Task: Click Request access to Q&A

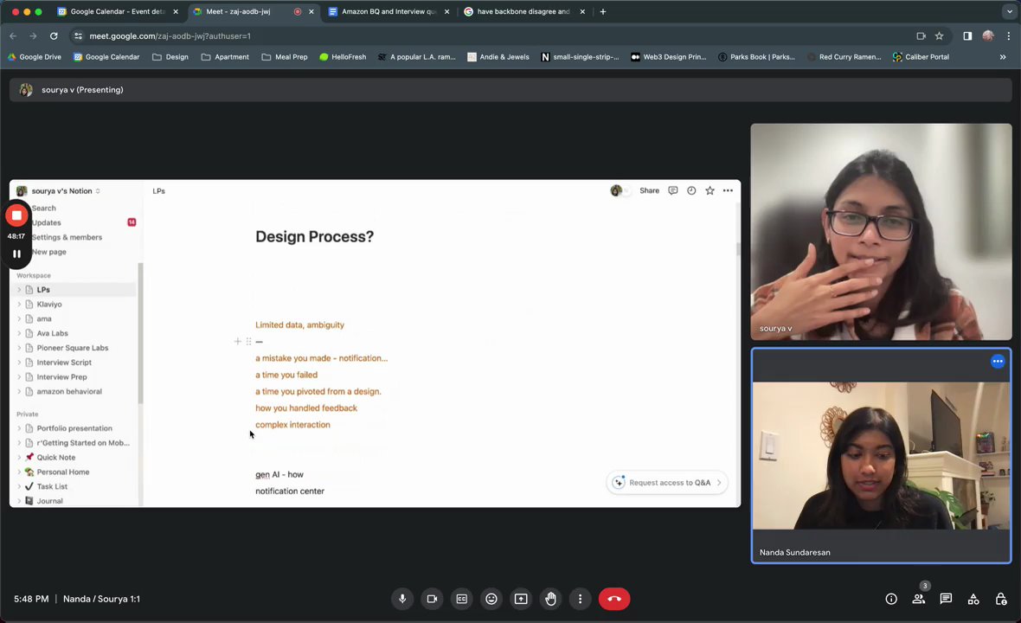Action: coord(667,483)
